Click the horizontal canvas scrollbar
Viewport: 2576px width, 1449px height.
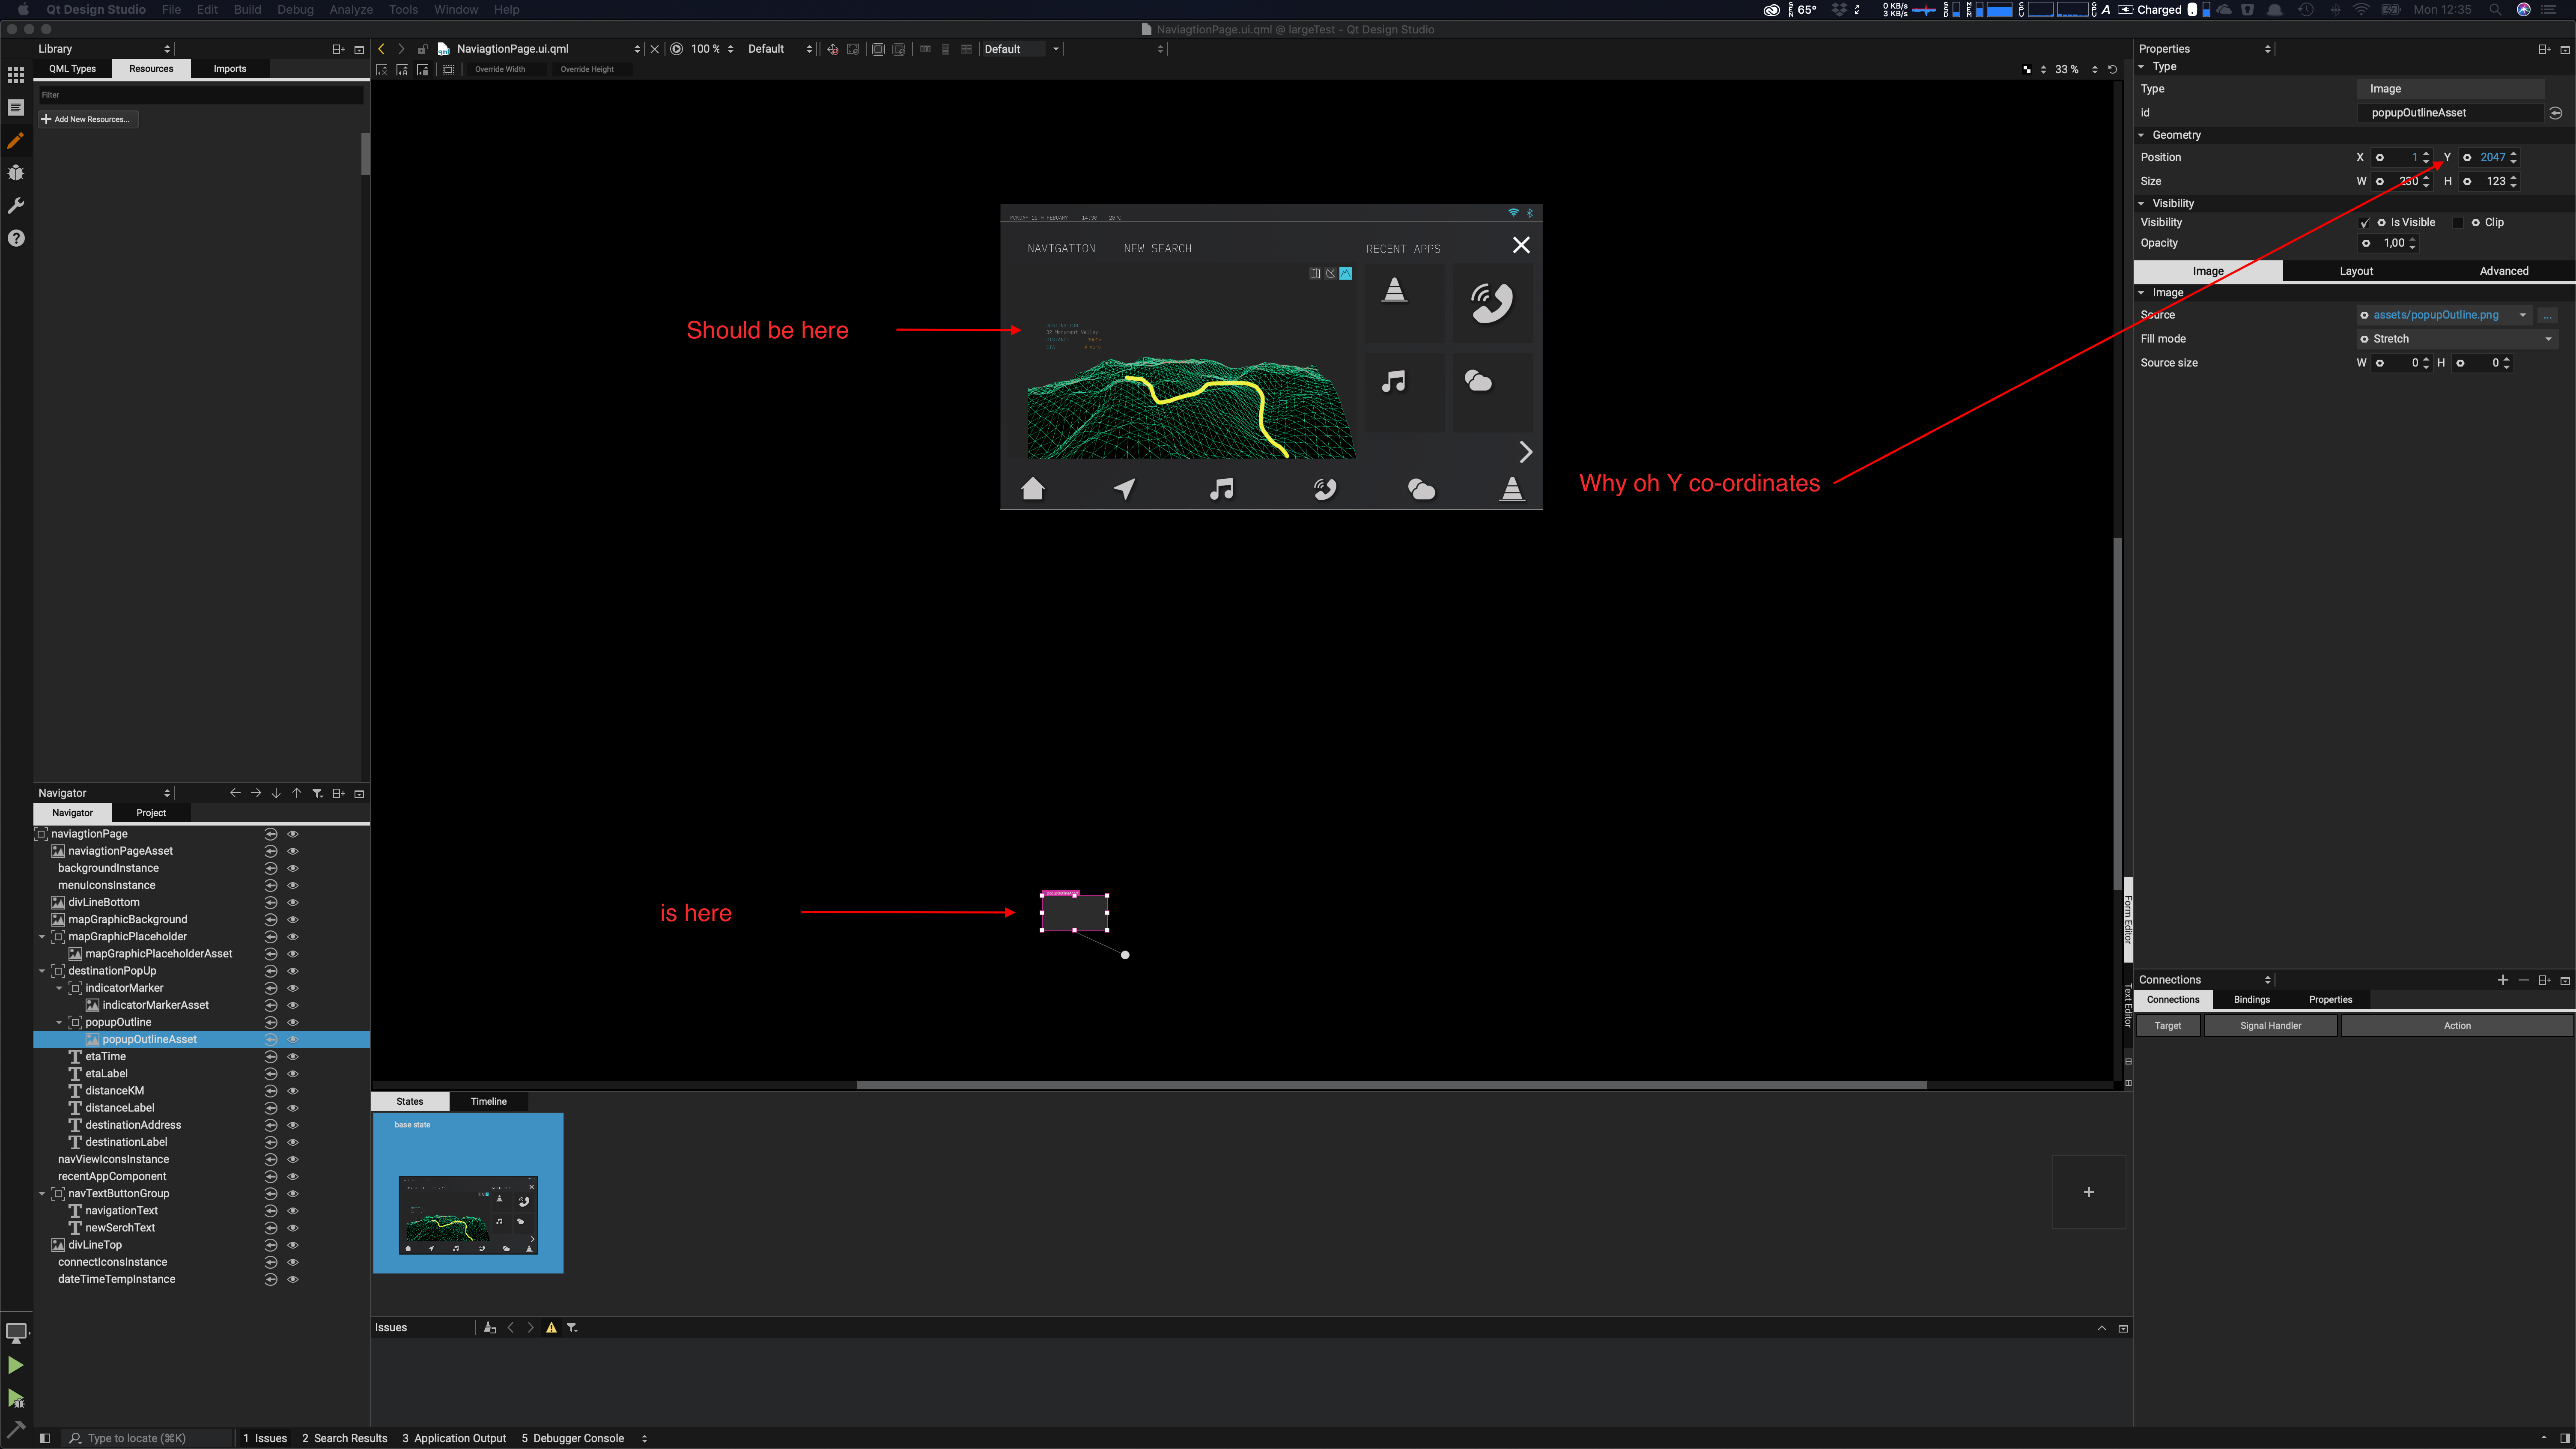(1391, 1085)
